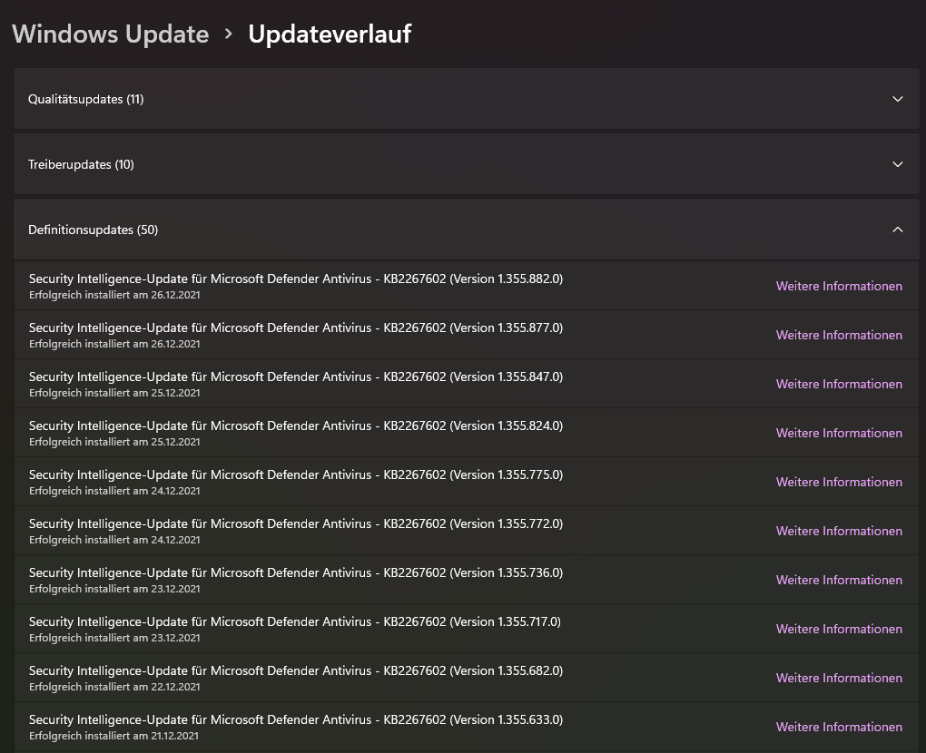Select the update entry Version 1.355.824.0
The image size is (926, 753).
pyautogui.click(x=467, y=433)
